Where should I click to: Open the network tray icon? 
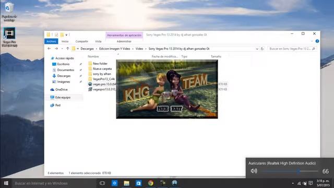(x=299, y=183)
